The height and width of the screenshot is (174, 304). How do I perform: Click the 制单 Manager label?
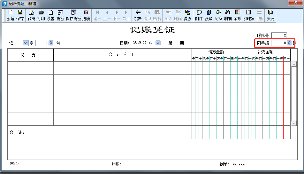(x=233, y=164)
